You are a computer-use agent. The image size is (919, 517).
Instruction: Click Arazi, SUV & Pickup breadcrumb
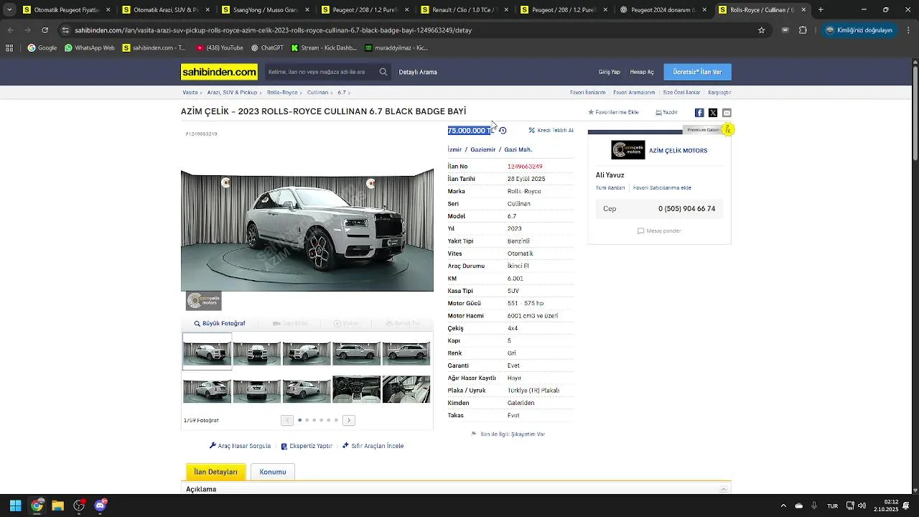point(232,93)
